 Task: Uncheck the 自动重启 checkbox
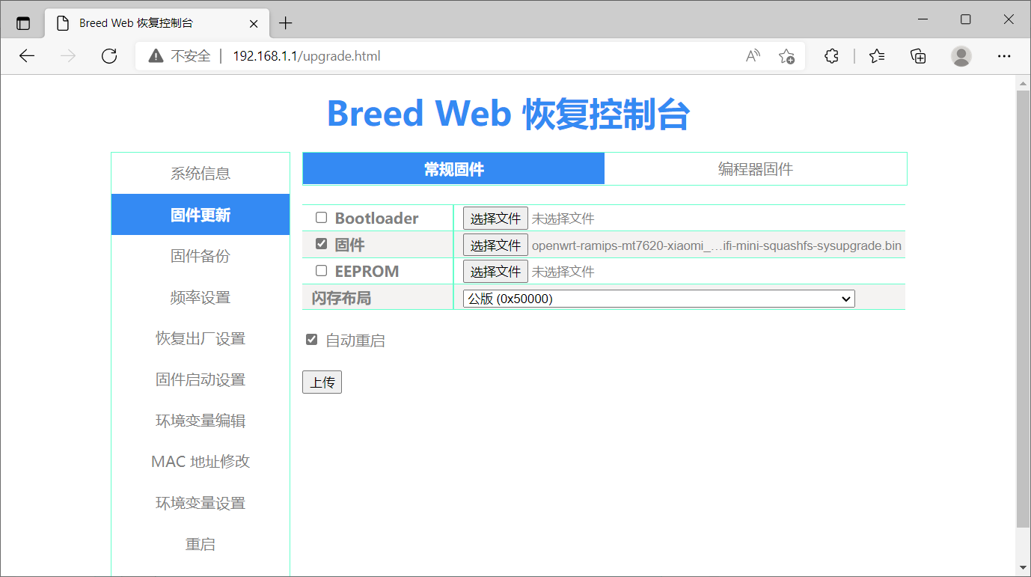312,340
